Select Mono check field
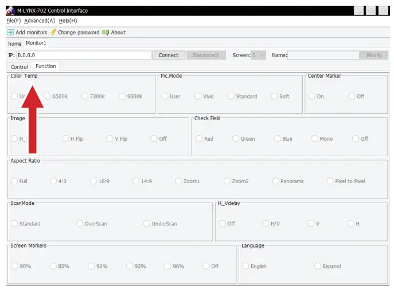 [x=322, y=138]
